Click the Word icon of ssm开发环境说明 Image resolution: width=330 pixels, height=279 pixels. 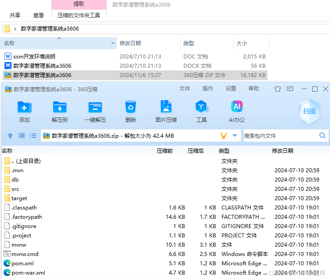click(8, 56)
